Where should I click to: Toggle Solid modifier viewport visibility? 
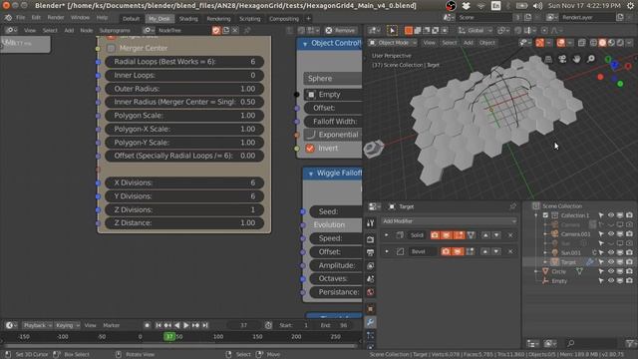pos(447,235)
